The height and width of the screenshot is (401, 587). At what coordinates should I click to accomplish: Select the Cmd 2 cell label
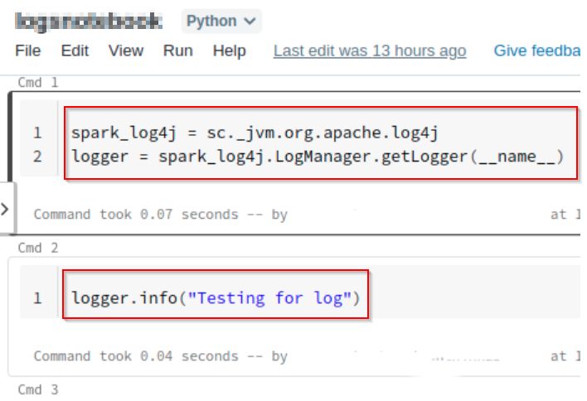38,247
